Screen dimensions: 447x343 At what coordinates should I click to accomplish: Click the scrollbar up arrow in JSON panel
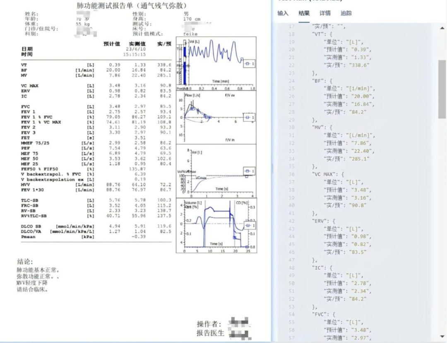pyautogui.click(x=442, y=28)
